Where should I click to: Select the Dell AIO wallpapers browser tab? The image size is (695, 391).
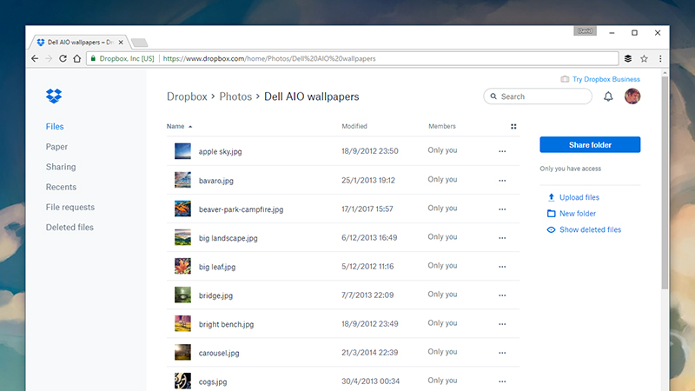click(x=80, y=42)
